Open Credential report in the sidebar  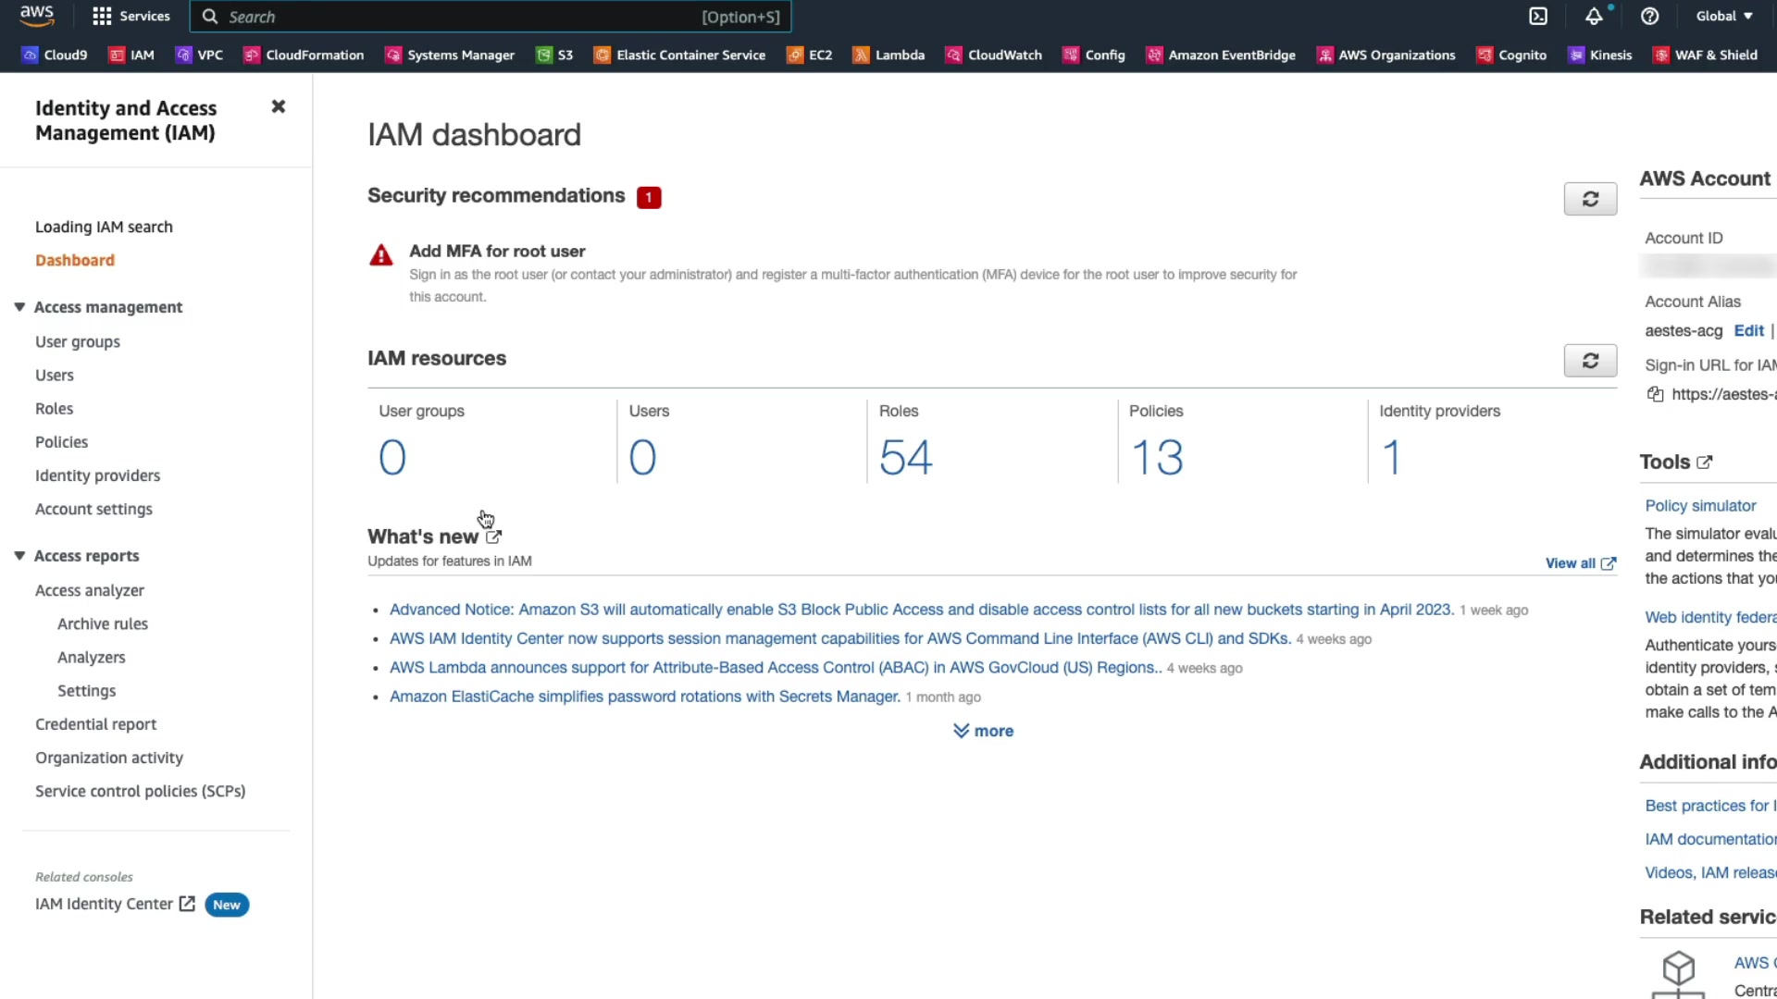95,724
